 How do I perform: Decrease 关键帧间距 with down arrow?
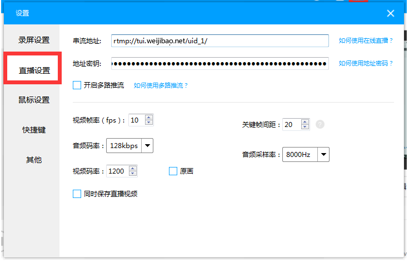305,127
